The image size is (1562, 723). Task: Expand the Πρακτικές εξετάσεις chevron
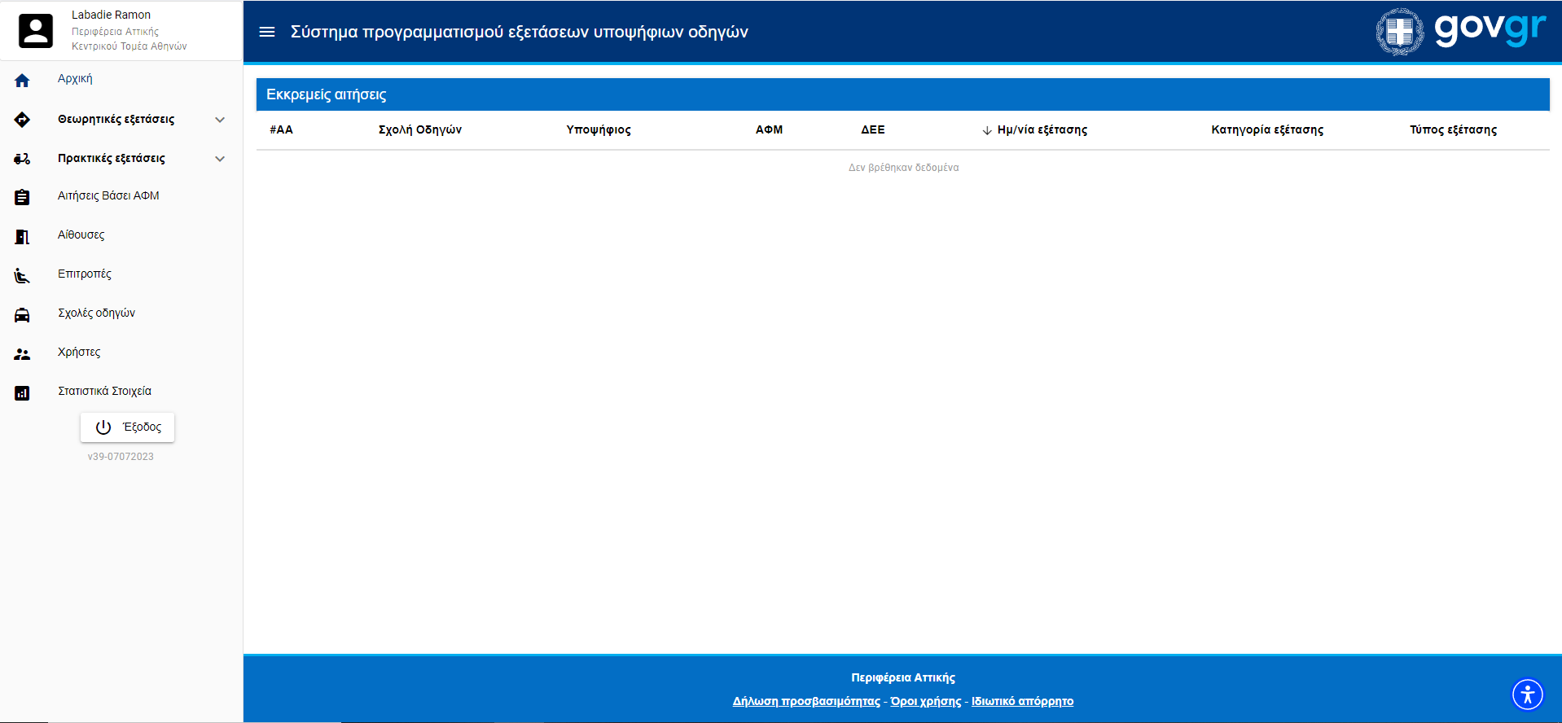point(220,159)
